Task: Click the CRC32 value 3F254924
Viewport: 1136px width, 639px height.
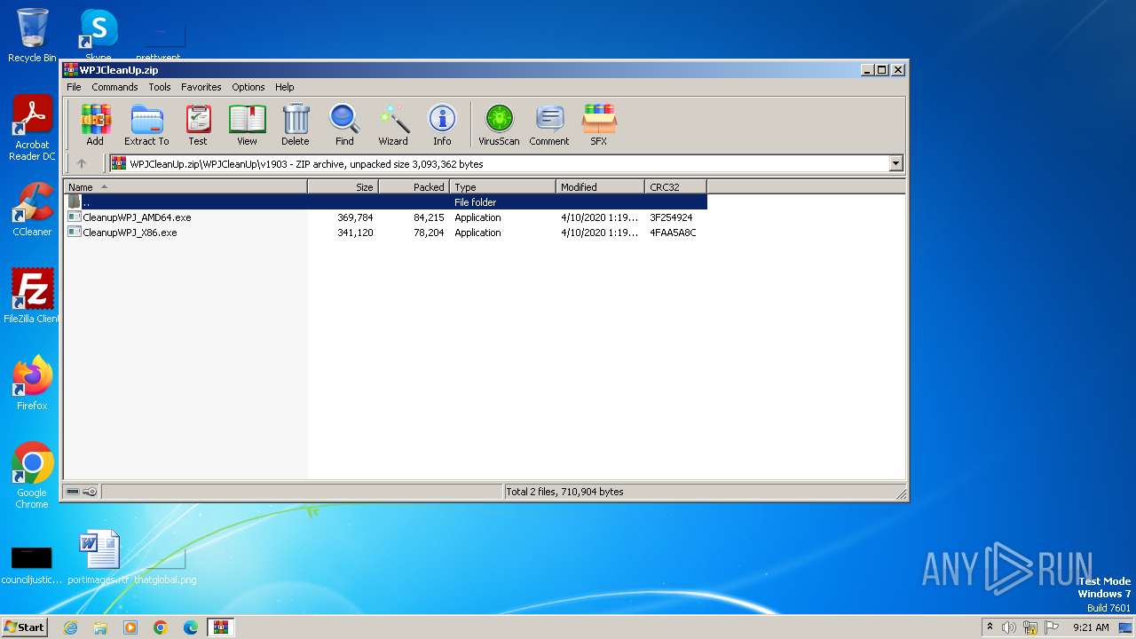Action: pos(671,217)
